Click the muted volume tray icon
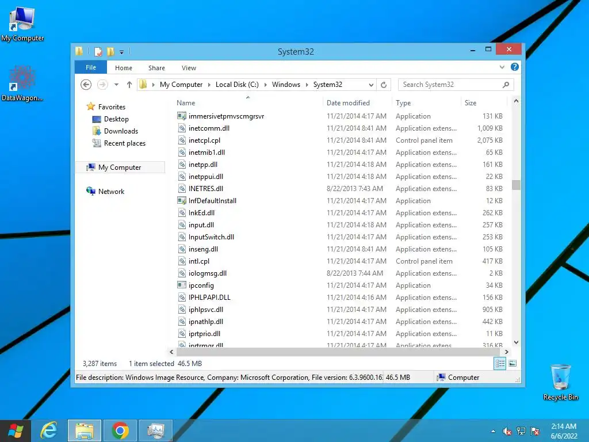589x442 pixels. click(507, 431)
